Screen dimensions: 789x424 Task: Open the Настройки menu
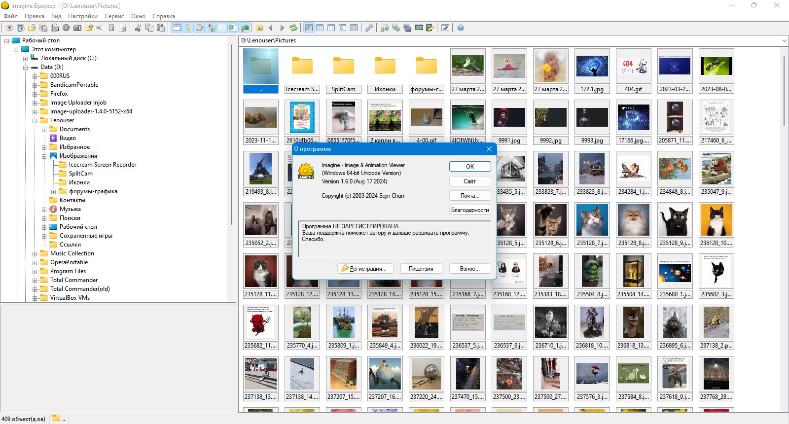(x=83, y=16)
